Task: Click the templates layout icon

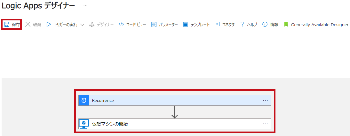Action: 186,25
